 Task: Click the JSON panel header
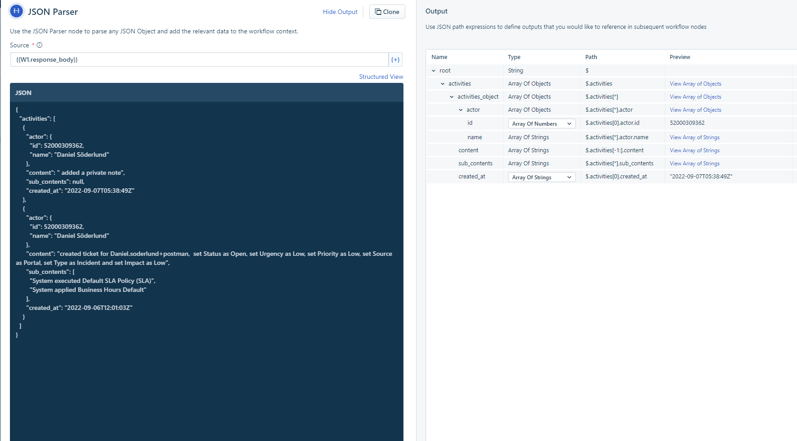207,92
